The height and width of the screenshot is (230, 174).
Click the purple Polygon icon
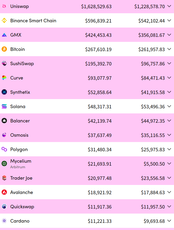(x=4, y=149)
